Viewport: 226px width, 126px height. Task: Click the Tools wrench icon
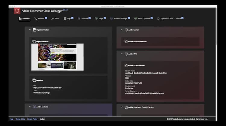coord(53,19)
